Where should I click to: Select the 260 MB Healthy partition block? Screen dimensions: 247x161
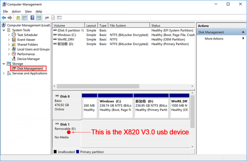[x=89, y=106]
